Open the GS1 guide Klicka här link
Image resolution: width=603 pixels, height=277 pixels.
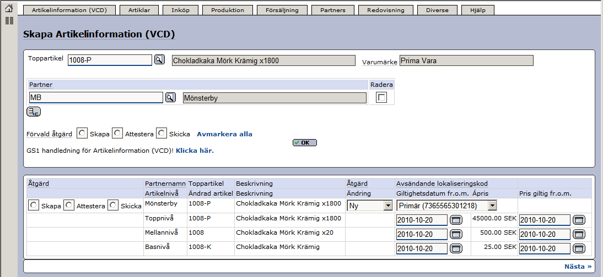pos(195,151)
